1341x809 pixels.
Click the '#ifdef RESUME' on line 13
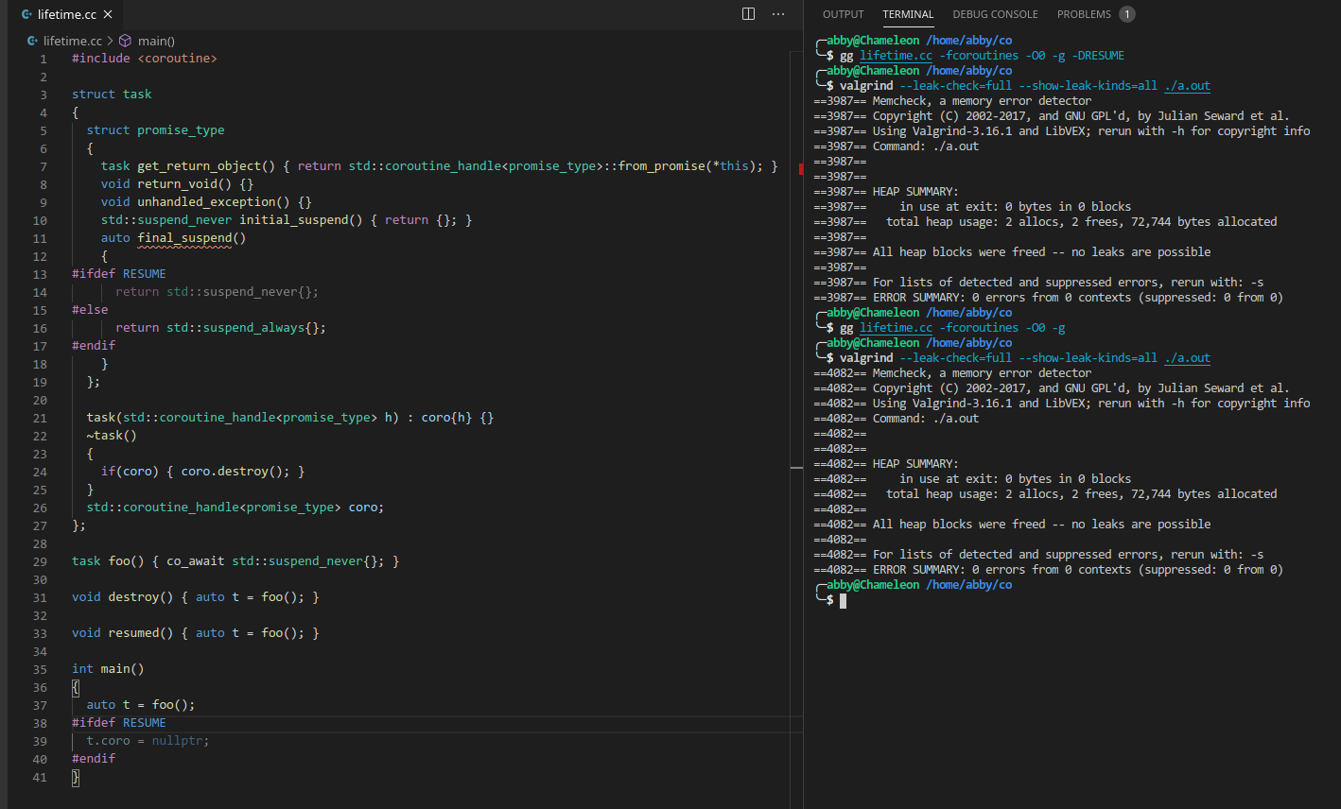pyautogui.click(x=119, y=274)
